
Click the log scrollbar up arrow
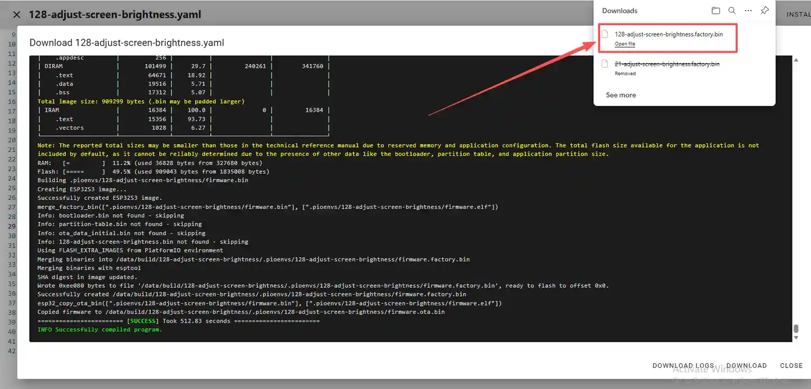796,60
